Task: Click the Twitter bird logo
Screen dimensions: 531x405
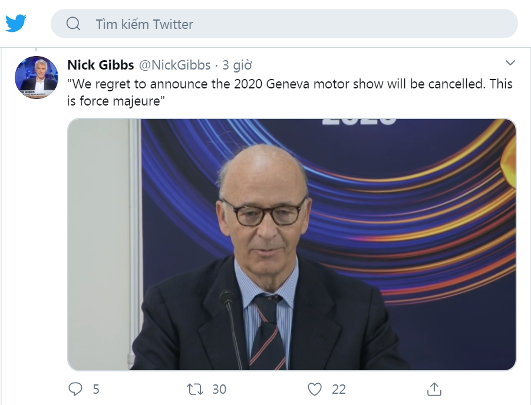Action: pyautogui.click(x=17, y=24)
